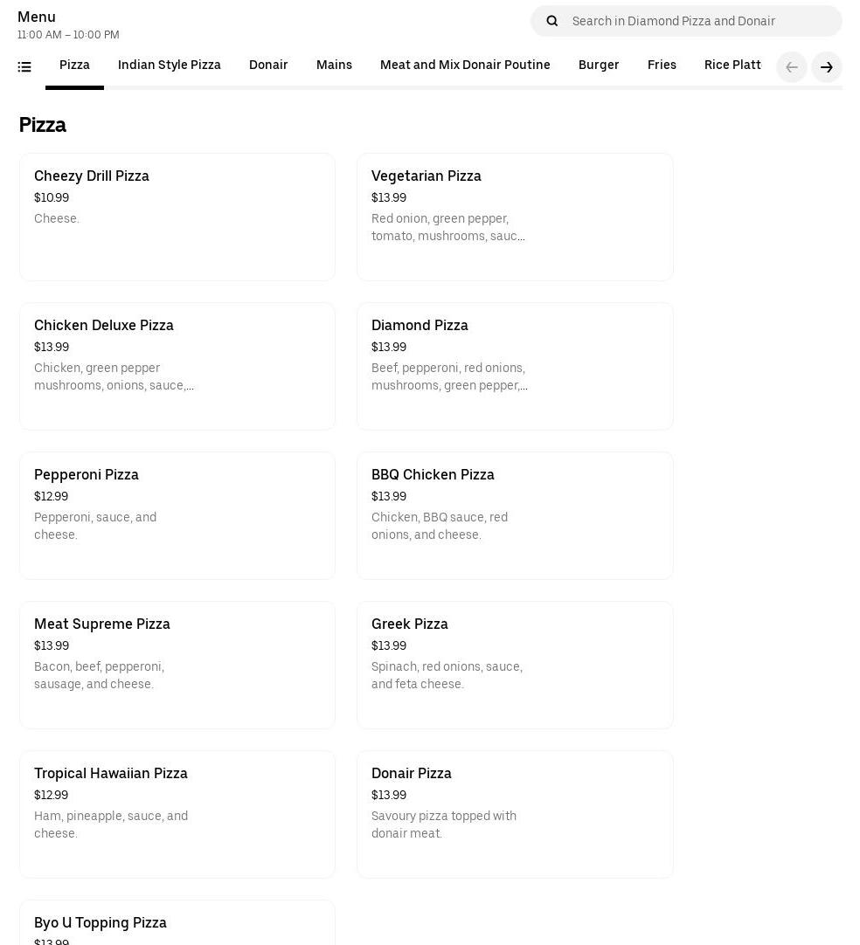Switch to the Indian Style Pizza tab
This screenshot has height=945, width=860.
[x=169, y=66]
